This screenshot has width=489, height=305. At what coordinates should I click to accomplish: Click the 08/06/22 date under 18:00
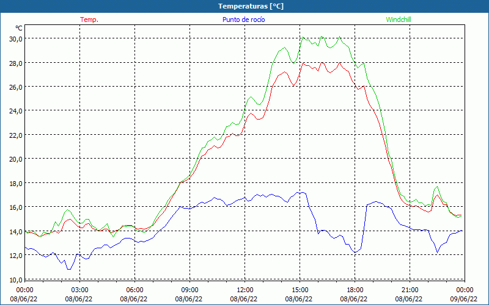point(354,299)
